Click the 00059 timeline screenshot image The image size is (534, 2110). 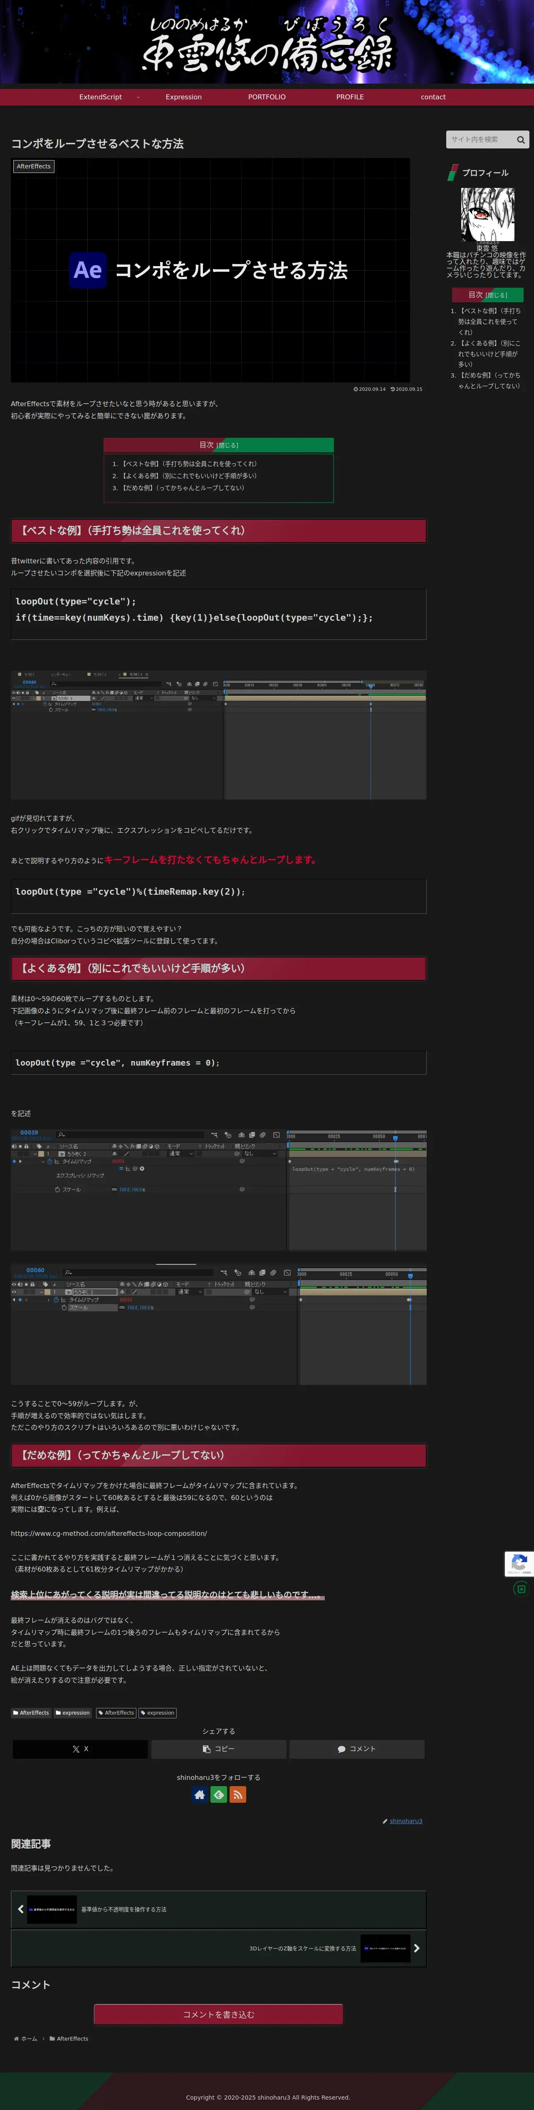[x=219, y=1190]
